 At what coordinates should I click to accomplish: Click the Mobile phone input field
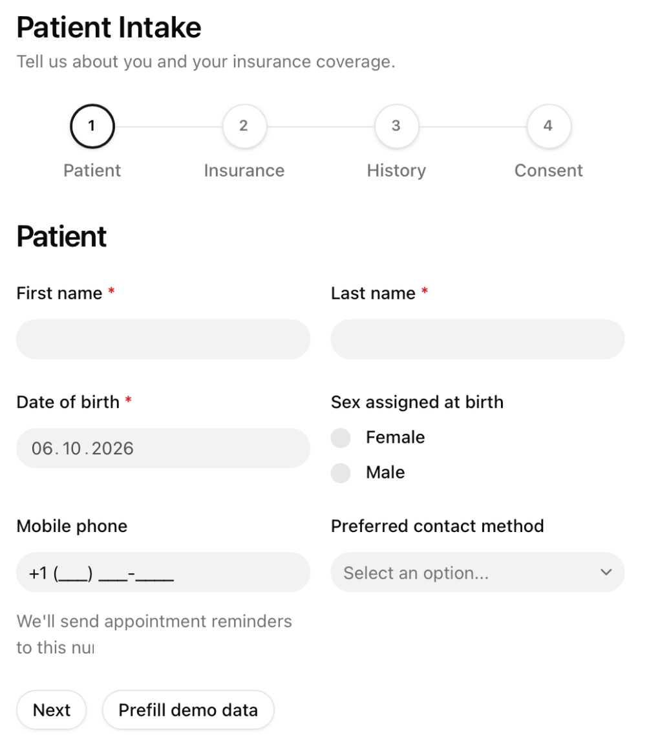coord(163,572)
